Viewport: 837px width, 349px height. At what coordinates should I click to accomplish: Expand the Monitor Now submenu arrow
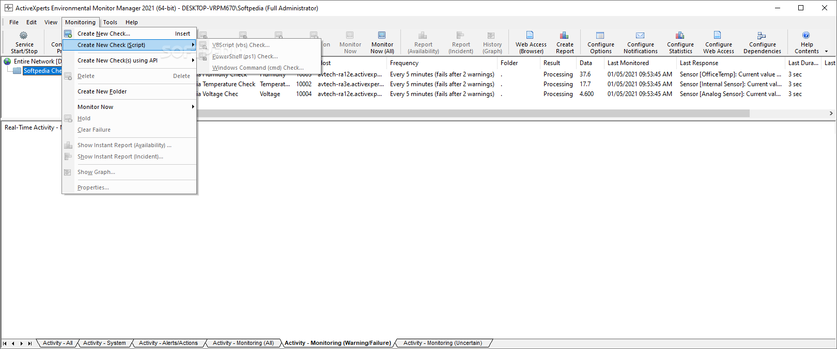193,107
